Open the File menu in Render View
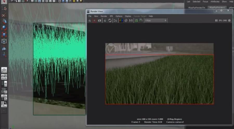This screenshot has width=234, height=129. point(90,16)
